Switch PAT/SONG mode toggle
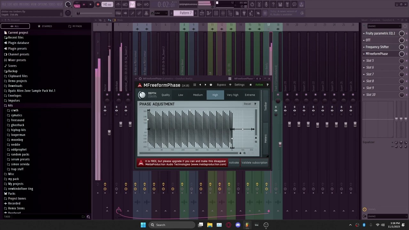This screenshot has height=230, width=409. 77,5
